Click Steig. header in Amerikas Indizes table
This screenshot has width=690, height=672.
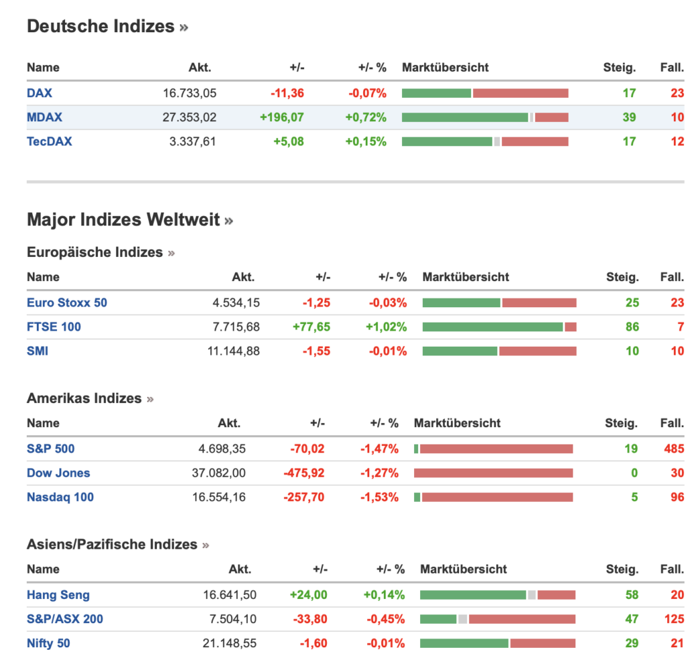[x=622, y=423]
